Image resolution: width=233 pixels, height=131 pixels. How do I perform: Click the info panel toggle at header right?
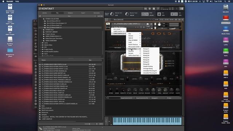tap(181, 9)
